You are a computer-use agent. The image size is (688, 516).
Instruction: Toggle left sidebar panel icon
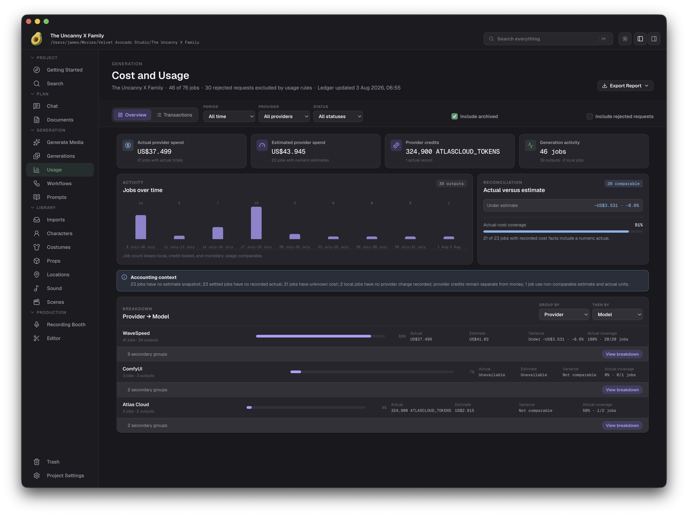[x=640, y=39]
